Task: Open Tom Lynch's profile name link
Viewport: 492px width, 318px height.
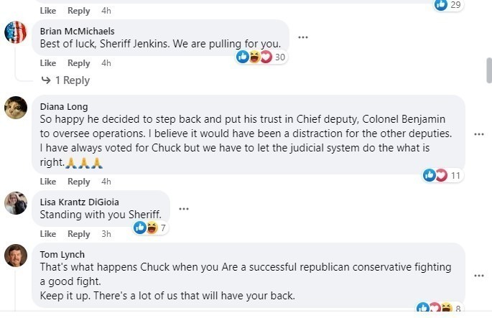Action: (62, 254)
